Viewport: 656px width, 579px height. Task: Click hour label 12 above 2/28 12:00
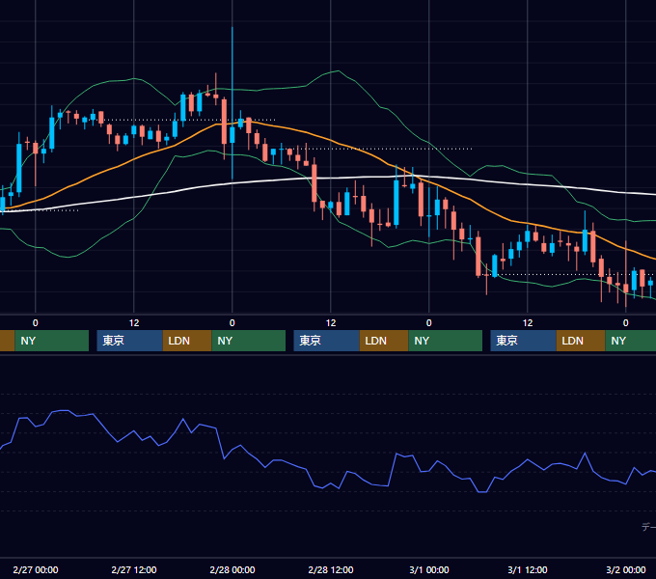[x=331, y=323]
